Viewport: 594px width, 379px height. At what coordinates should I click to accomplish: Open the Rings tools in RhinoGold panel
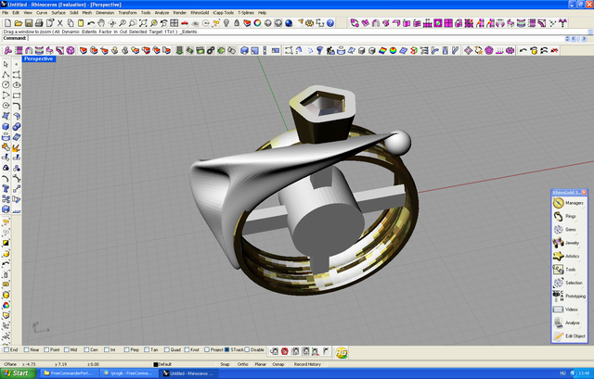[x=558, y=215]
